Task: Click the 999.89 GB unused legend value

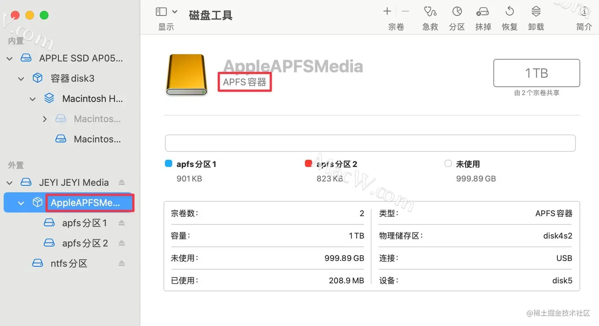Action: (476, 179)
